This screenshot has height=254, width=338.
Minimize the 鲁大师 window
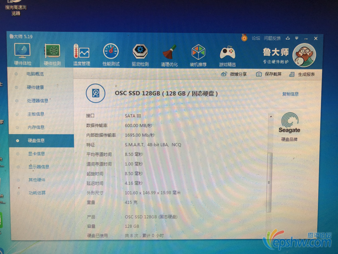pyautogui.click(x=306, y=38)
